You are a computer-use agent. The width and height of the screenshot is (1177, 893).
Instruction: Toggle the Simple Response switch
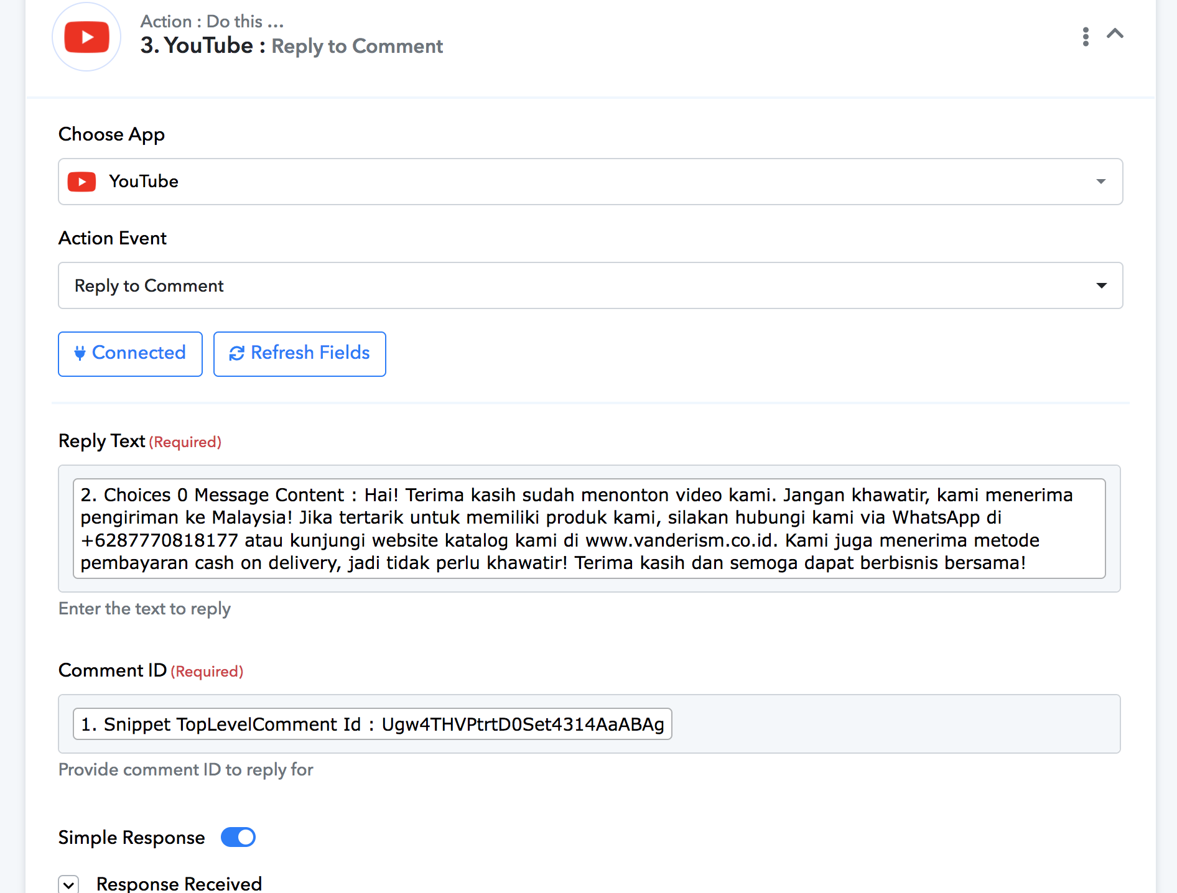pos(238,837)
